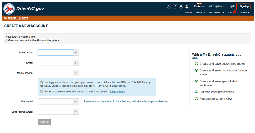
Task: Expand the About menu dropdown
Action: pos(245,13)
